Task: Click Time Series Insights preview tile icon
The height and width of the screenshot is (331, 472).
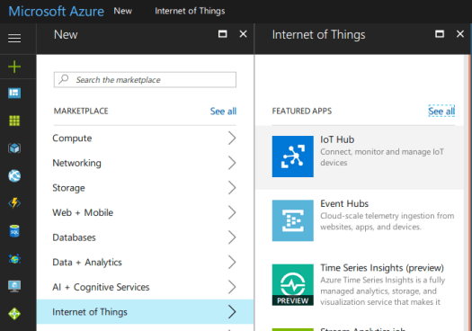Action: tap(292, 284)
